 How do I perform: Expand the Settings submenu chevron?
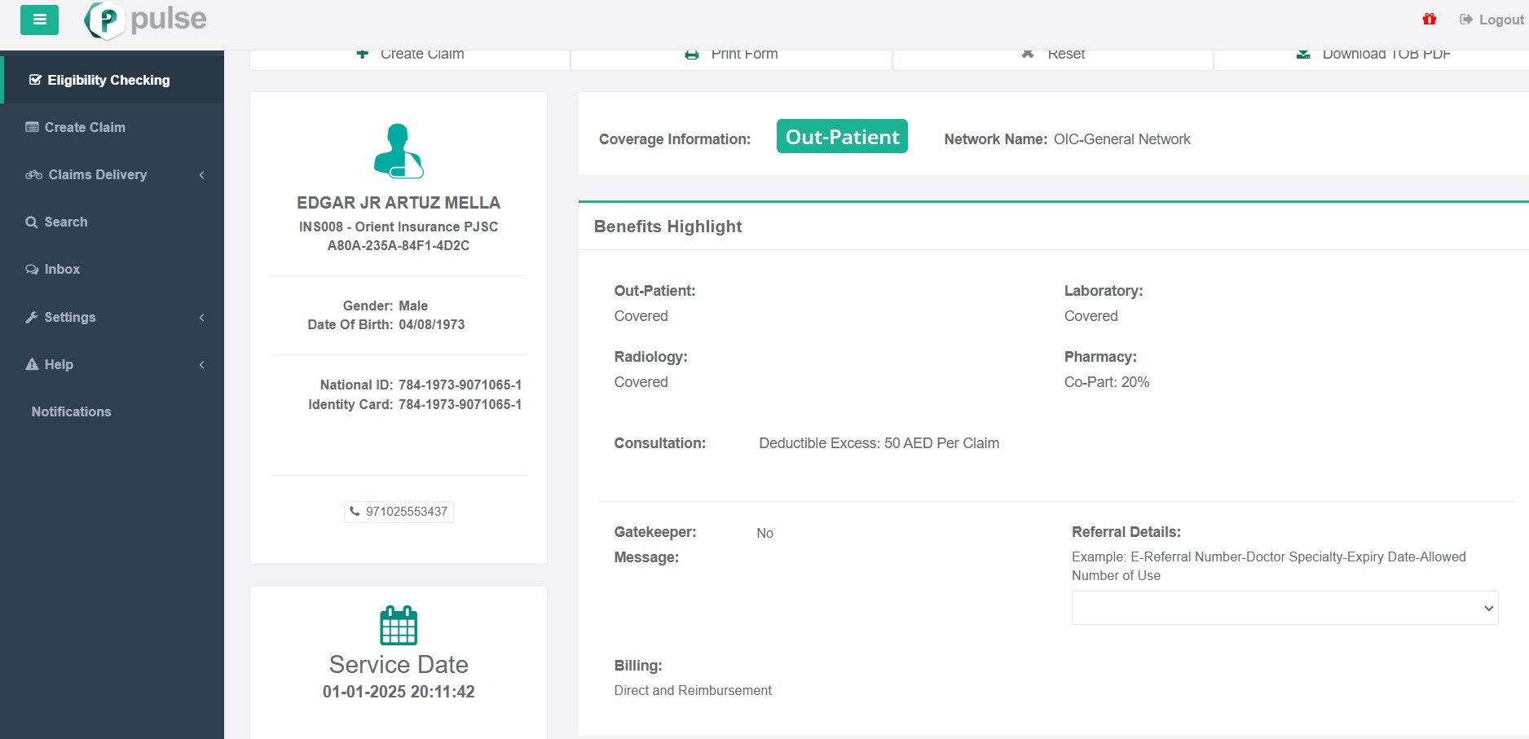point(201,318)
